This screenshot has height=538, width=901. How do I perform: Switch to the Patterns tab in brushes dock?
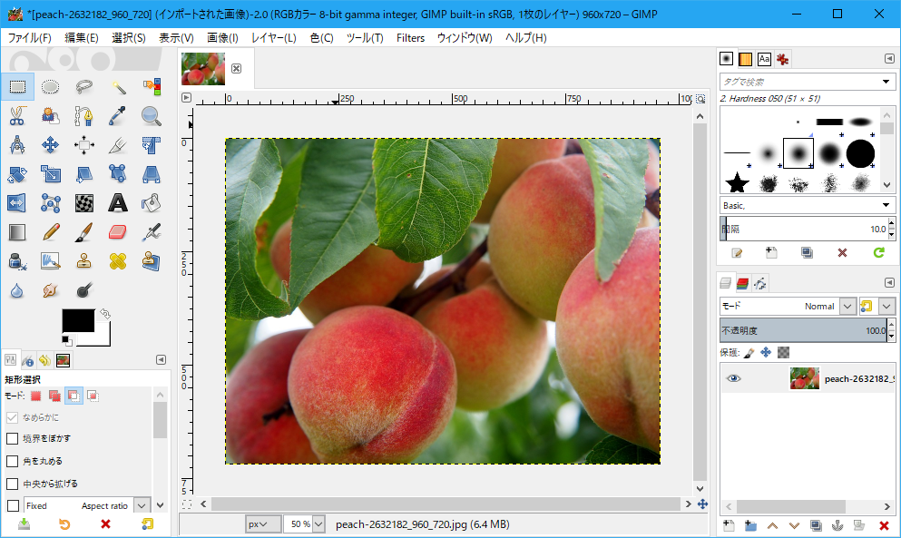(x=745, y=59)
